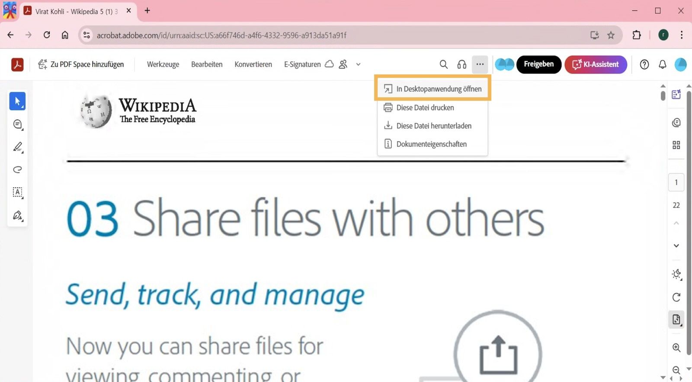Click the Adobe Acrobat home logo
The image size is (692, 382).
pos(17,64)
